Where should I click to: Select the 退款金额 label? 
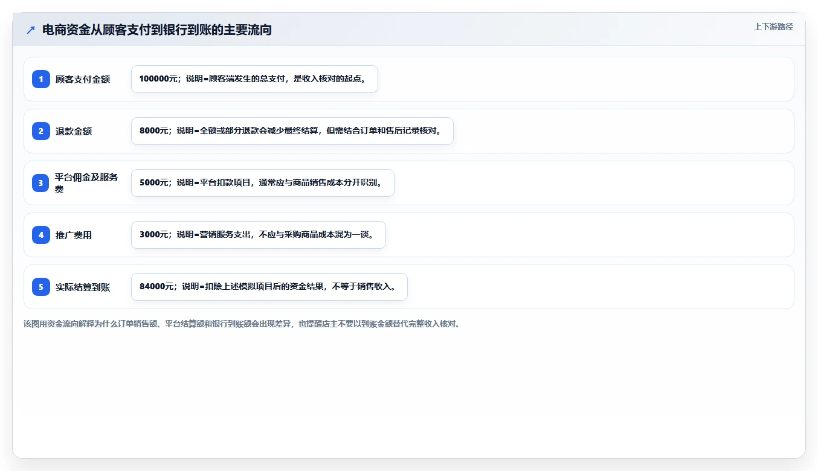74,131
